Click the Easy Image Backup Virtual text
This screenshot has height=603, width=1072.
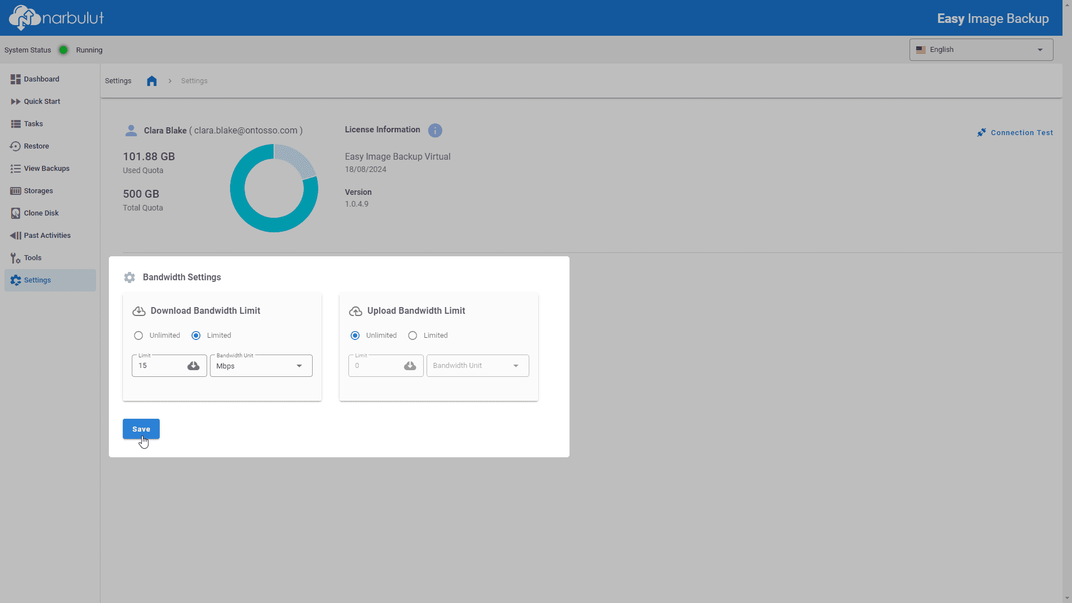(x=398, y=157)
